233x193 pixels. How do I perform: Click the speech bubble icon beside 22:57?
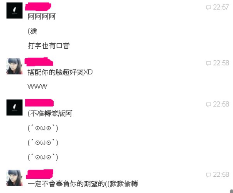click(208, 7)
